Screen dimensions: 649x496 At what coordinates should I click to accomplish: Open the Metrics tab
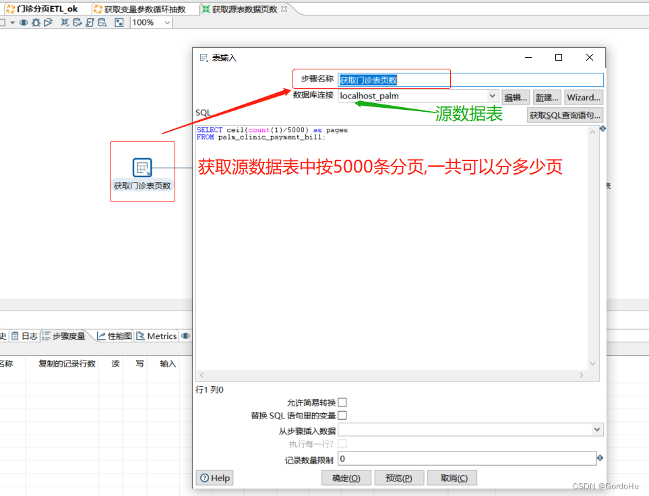[156, 336]
